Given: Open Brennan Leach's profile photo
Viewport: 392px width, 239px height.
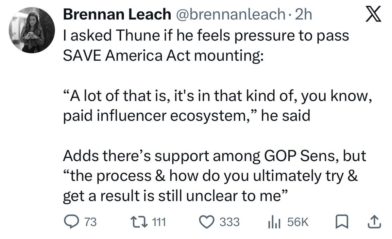Looking at the screenshot, I should click(31, 31).
